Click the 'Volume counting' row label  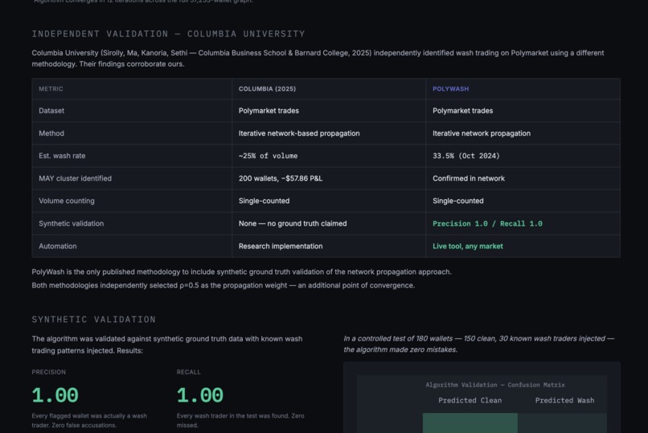(x=67, y=201)
